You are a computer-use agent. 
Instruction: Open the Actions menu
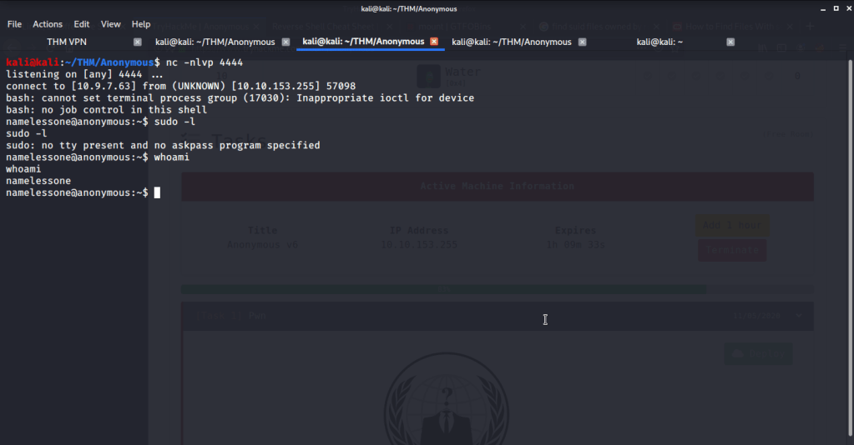[48, 24]
